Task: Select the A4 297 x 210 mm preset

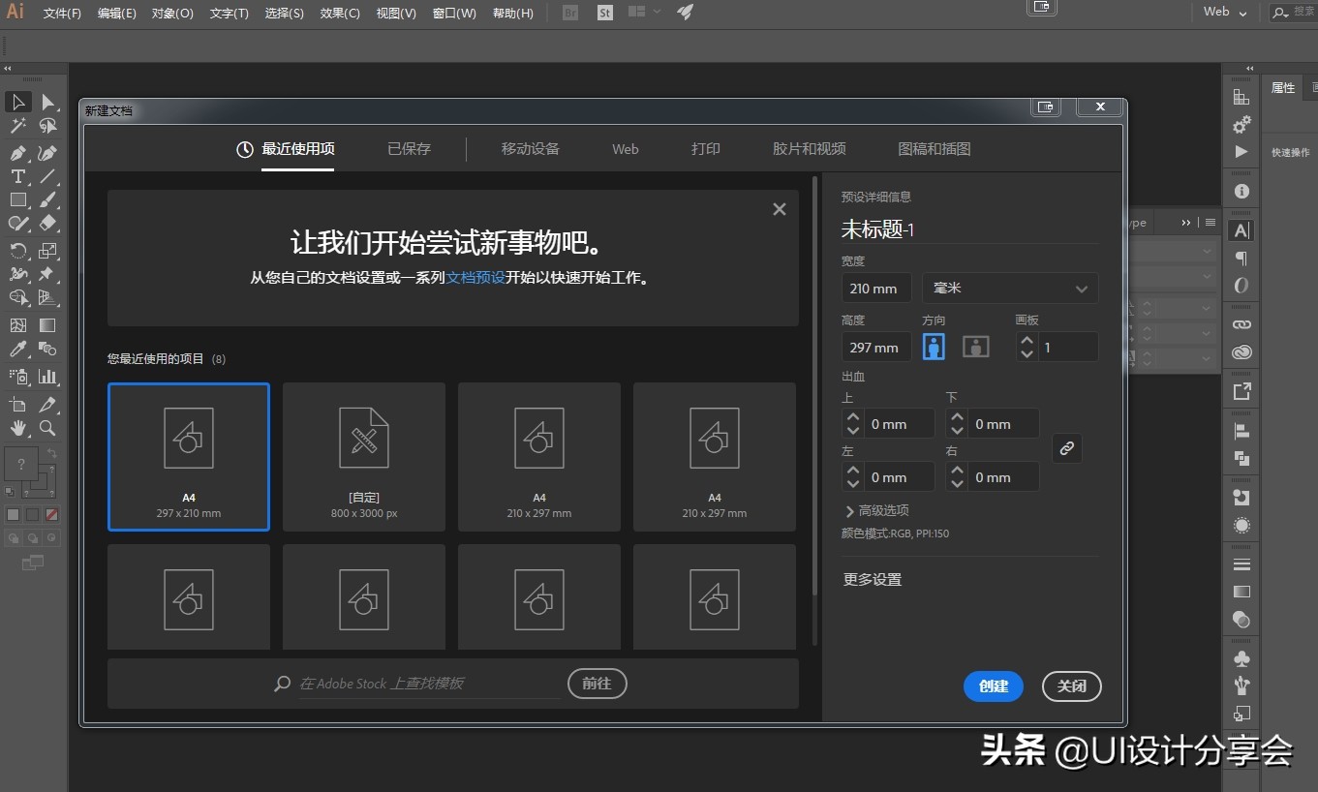Action: (188, 456)
